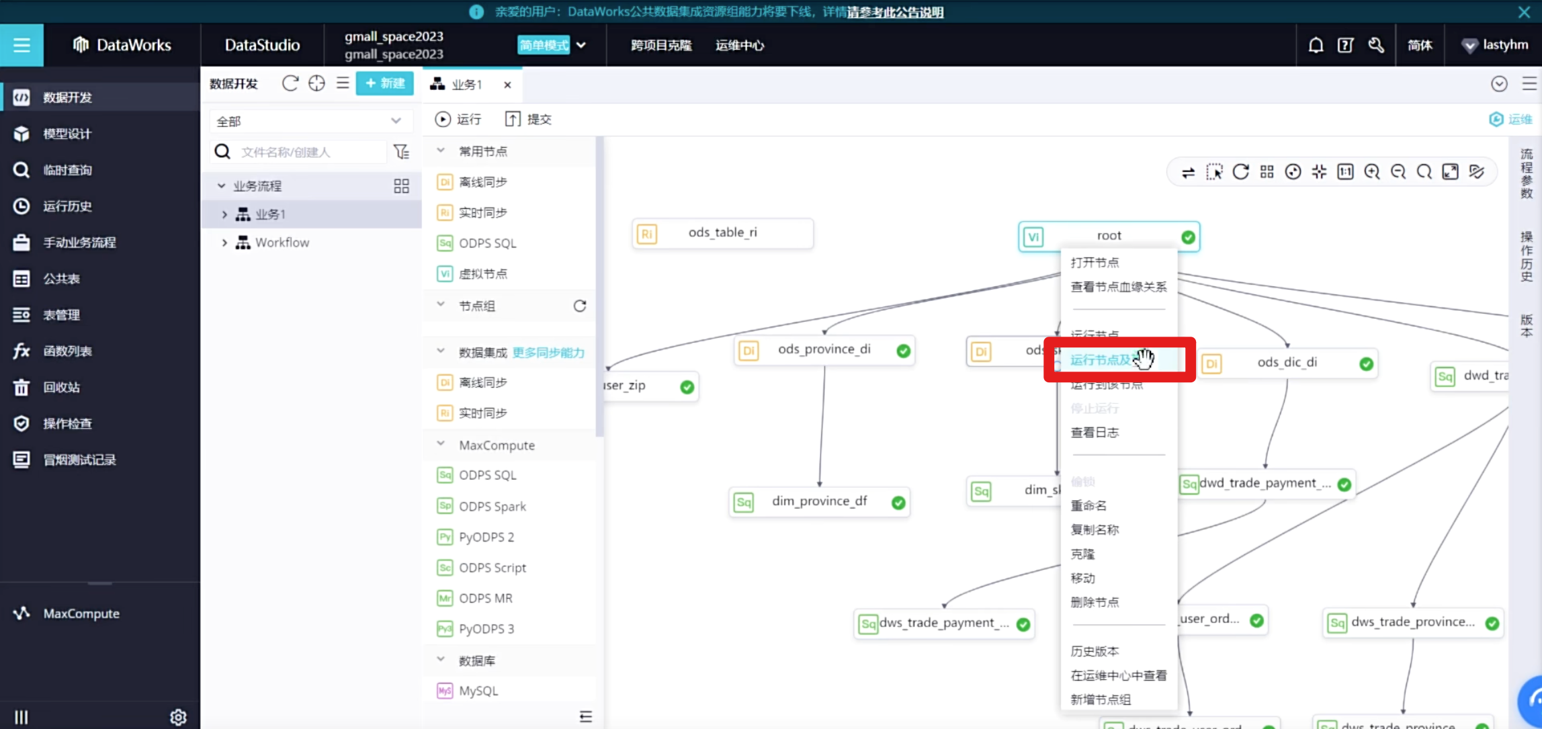Click the refresh canvas tool
Screen dimensions: 1542x729
[1241, 172]
